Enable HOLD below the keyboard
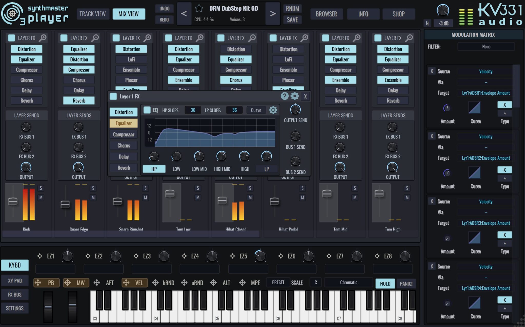This screenshot has width=525, height=327. coord(385,283)
